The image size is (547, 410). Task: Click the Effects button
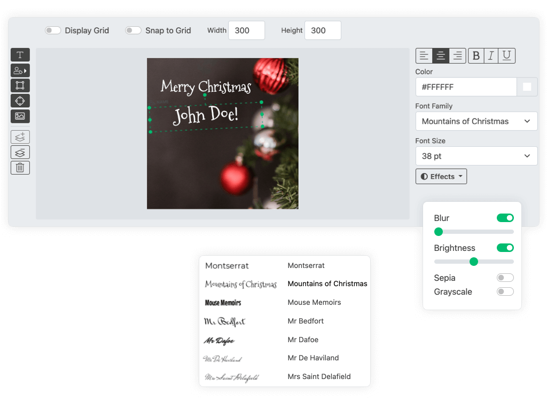pyautogui.click(x=441, y=177)
